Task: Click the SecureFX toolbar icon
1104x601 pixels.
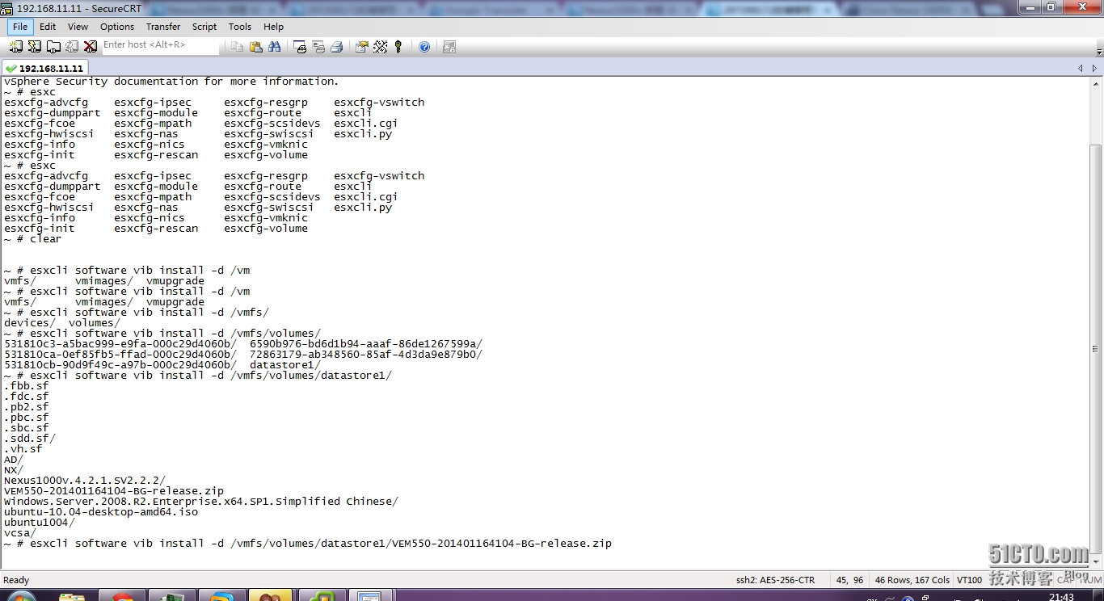Action: 449,47
